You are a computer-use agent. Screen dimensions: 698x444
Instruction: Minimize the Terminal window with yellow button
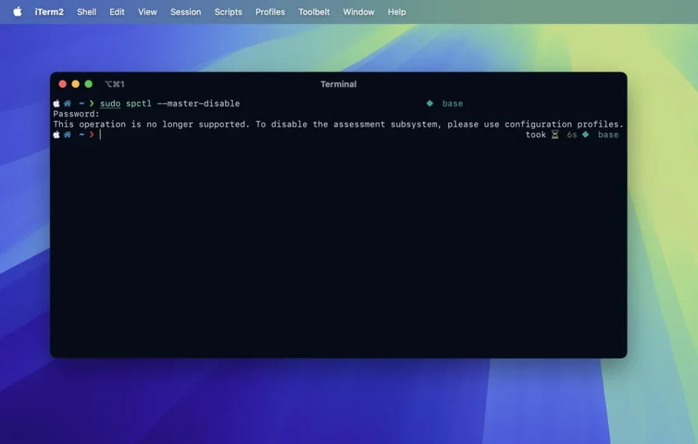76,84
